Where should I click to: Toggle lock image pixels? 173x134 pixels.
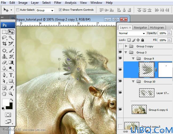(x=134, y=40)
